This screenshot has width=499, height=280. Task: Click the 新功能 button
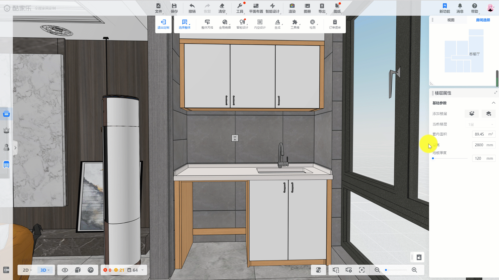click(x=444, y=8)
